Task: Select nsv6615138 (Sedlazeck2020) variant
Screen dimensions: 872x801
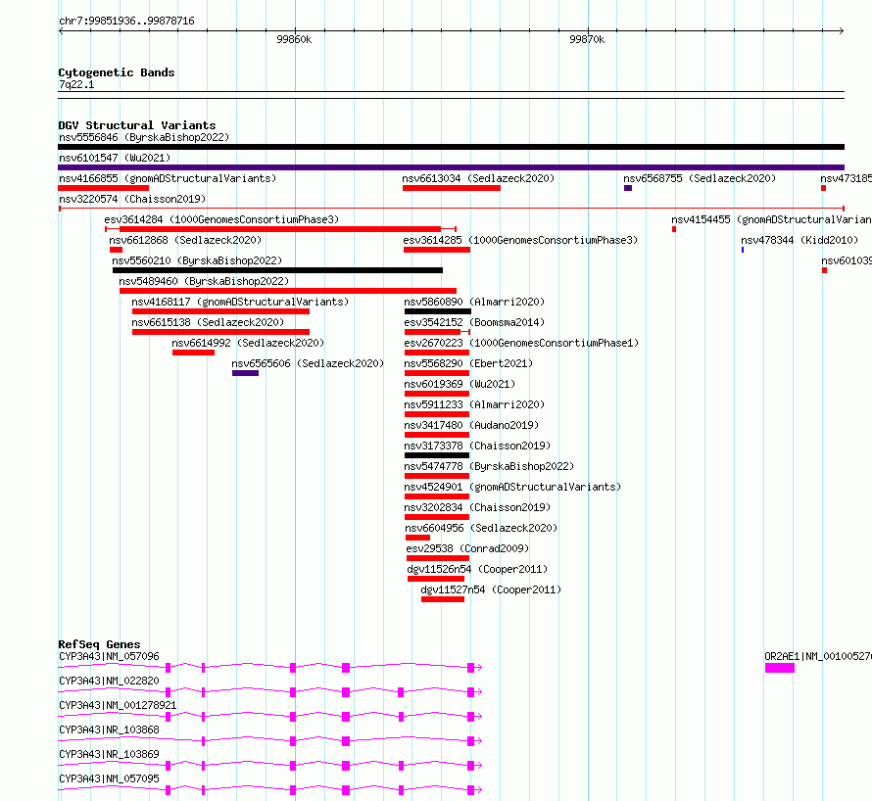Action: pyautogui.click(x=208, y=322)
